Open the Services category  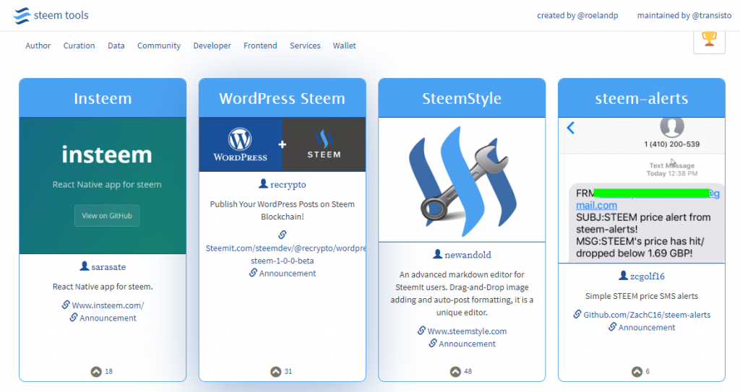(x=305, y=45)
